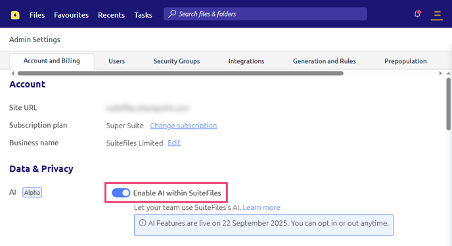Open notifications bell icon
452x246 pixels.
pos(417,14)
